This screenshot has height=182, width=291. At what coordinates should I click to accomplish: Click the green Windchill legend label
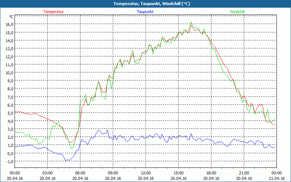237,12
